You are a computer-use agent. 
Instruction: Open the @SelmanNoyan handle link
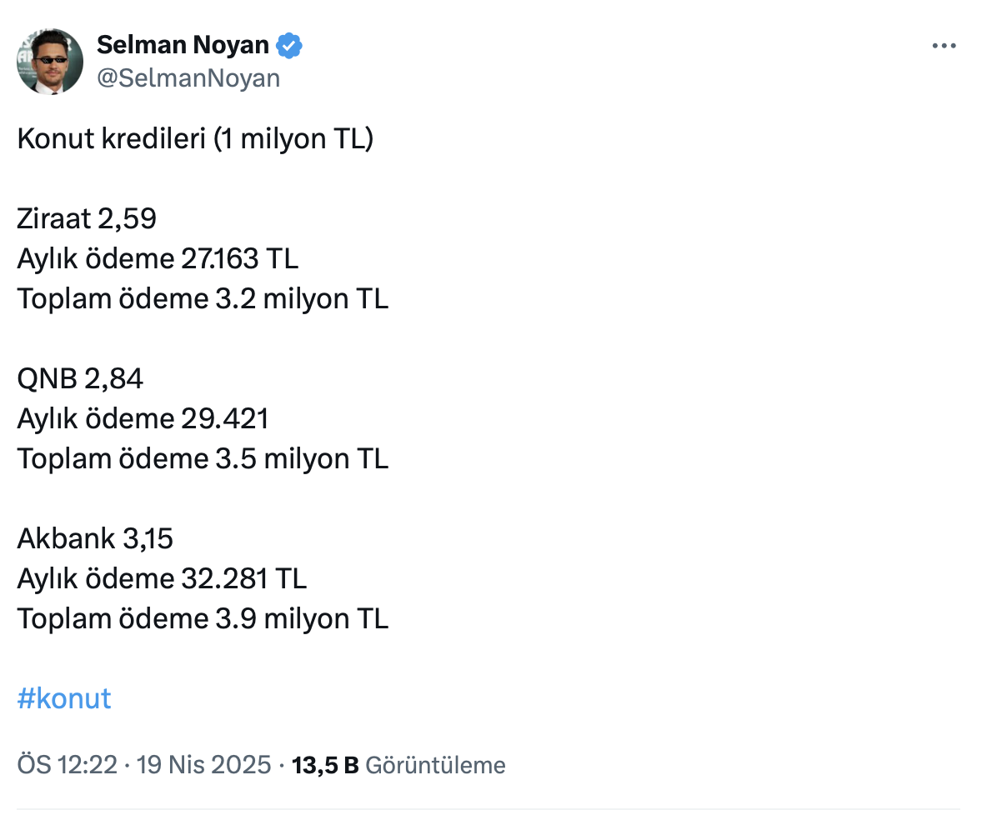pyautogui.click(x=188, y=78)
